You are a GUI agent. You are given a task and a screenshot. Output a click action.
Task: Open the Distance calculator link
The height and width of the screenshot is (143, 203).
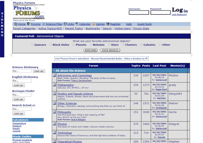pyautogui.click(x=17, y=126)
